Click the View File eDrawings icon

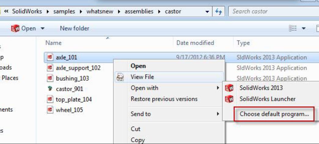(x=120, y=77)
